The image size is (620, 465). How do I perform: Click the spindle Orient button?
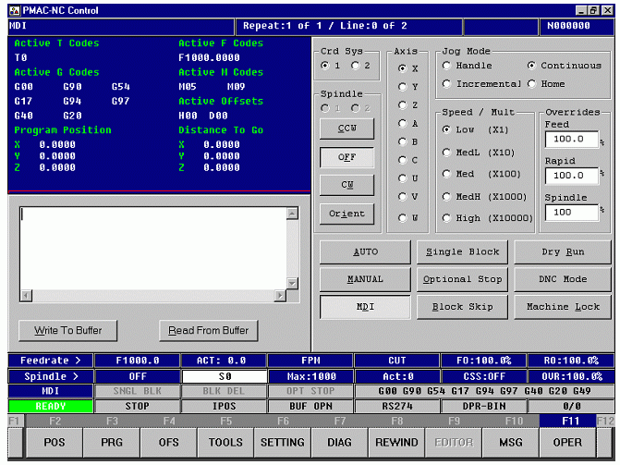346,214
